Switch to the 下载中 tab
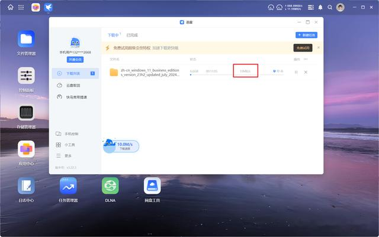 (x=114, y=35)
